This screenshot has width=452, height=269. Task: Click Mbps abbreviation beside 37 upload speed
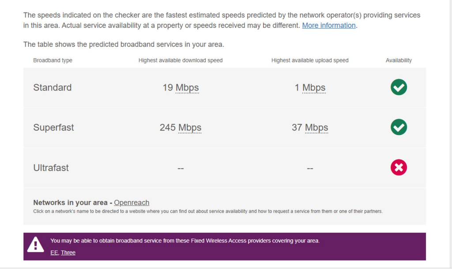coord(316,127)
